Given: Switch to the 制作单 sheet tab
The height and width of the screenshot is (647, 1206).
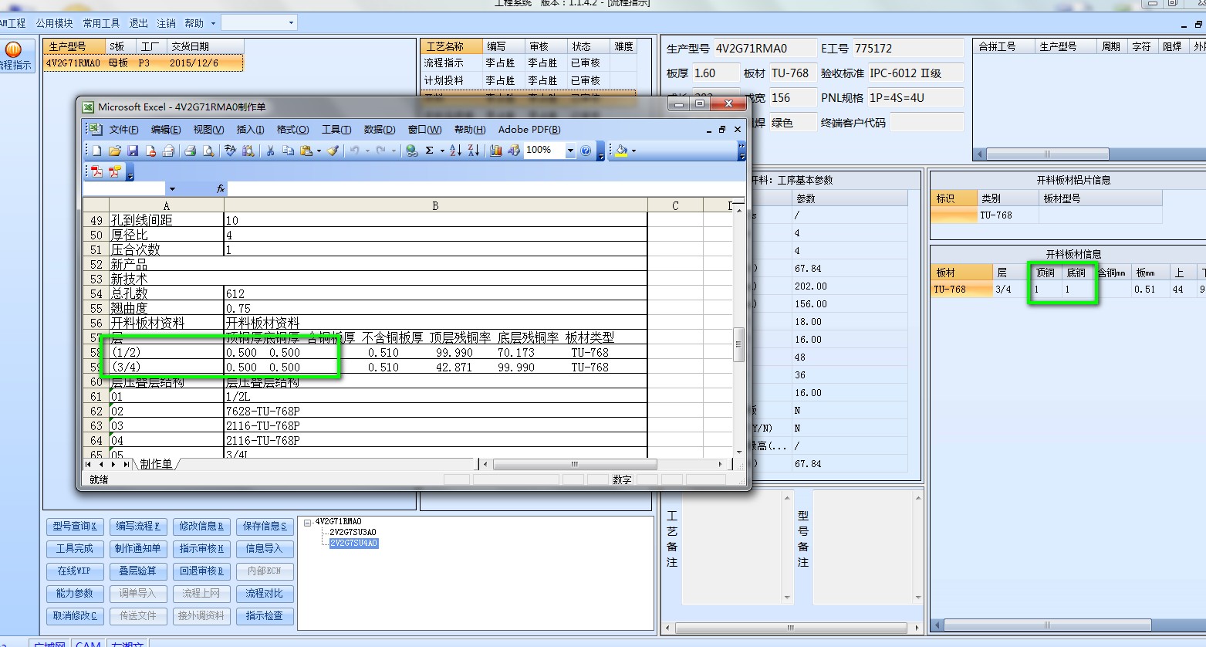Looking at the screenshot, I should click(156, 463).
